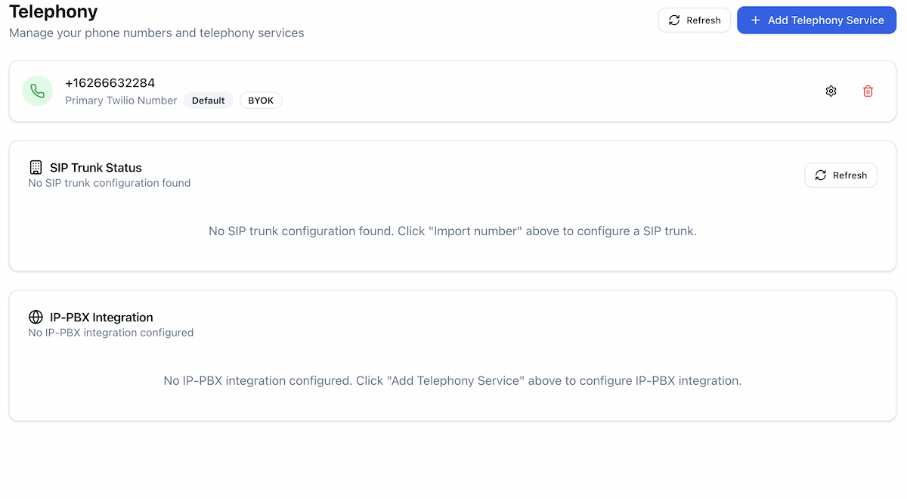907x499 pixels.
Task: Click the plus icon on Add Telephony Service
Action: coord(755,20)
